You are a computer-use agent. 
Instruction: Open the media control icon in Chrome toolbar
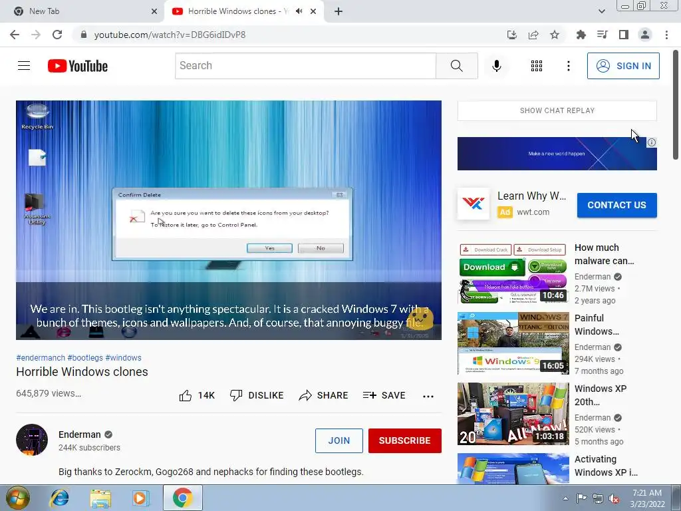602,35
